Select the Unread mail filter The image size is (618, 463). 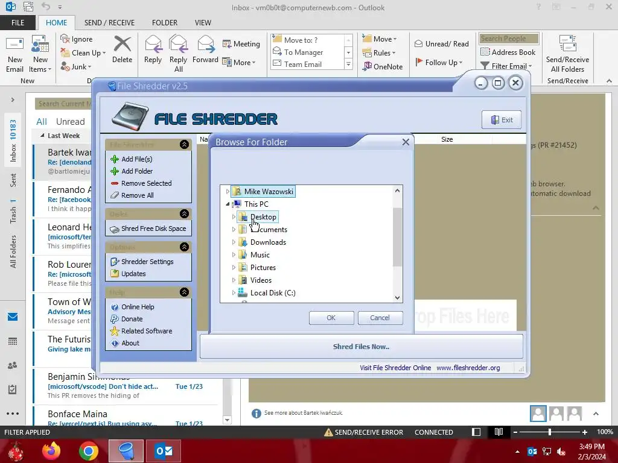(x=71, y=122)
